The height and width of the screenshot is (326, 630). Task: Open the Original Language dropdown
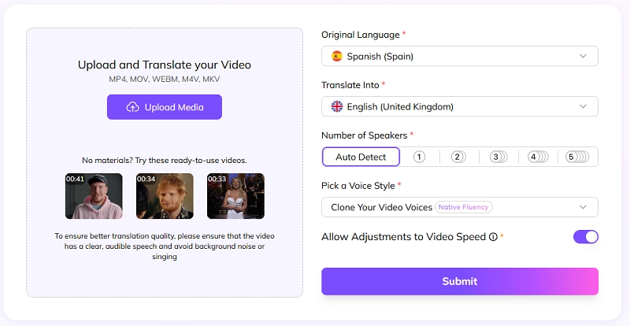pos(460,56)
